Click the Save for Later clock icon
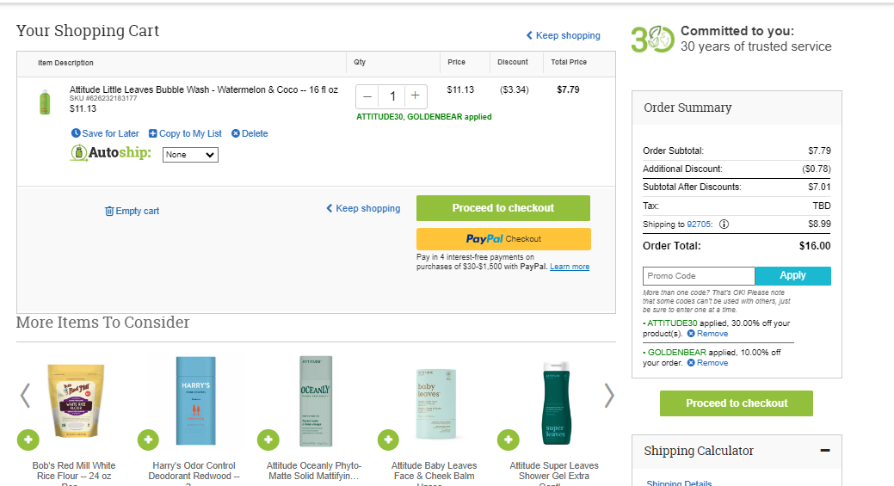This screenshot has width=894, height=486. [x=76, y=133]
